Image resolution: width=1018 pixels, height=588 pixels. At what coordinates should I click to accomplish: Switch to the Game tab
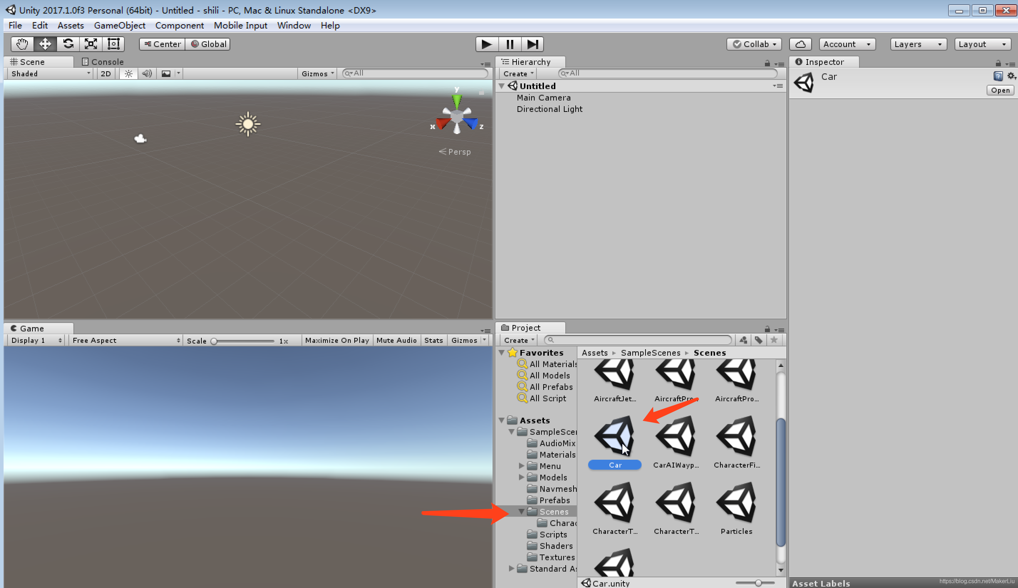38,328
